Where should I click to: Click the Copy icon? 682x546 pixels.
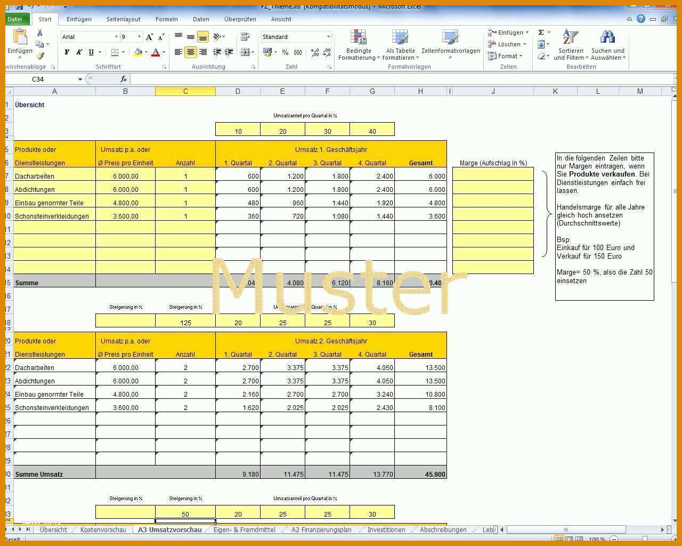tap(40, 44)
